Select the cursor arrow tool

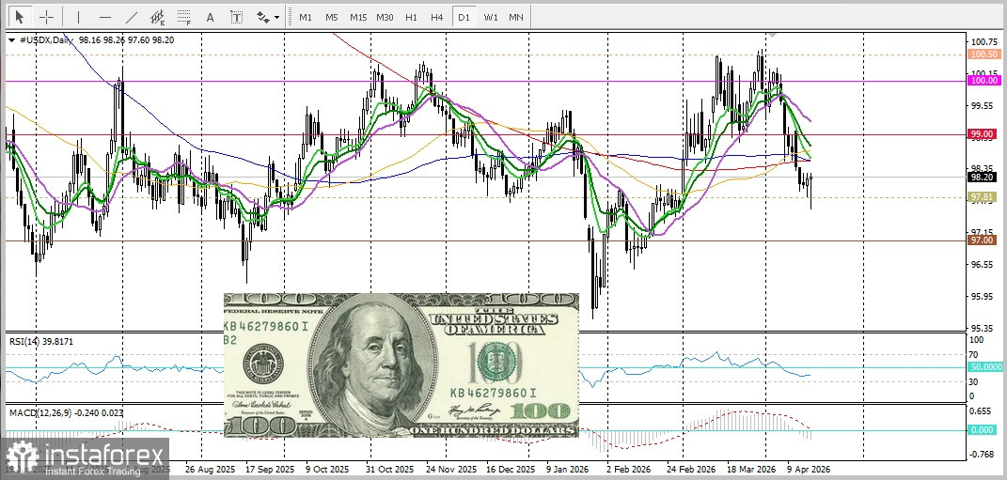coord(19,17)
